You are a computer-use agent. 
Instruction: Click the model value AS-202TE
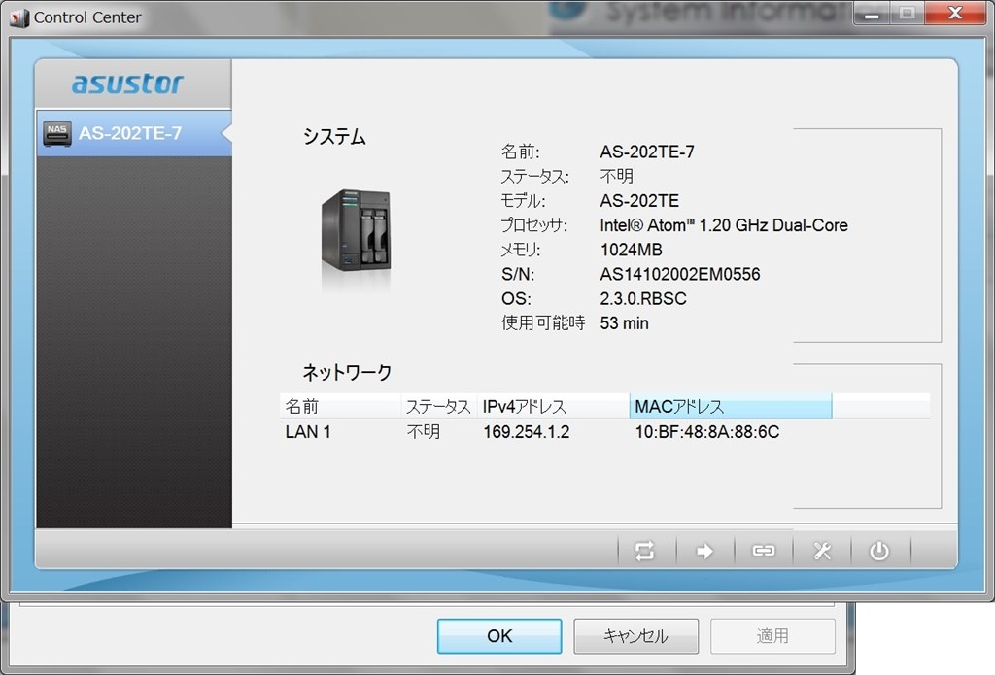pyautogui.click(x=639, y=200)
